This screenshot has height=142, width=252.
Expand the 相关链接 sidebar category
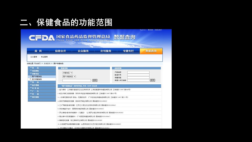click(42, 97)
